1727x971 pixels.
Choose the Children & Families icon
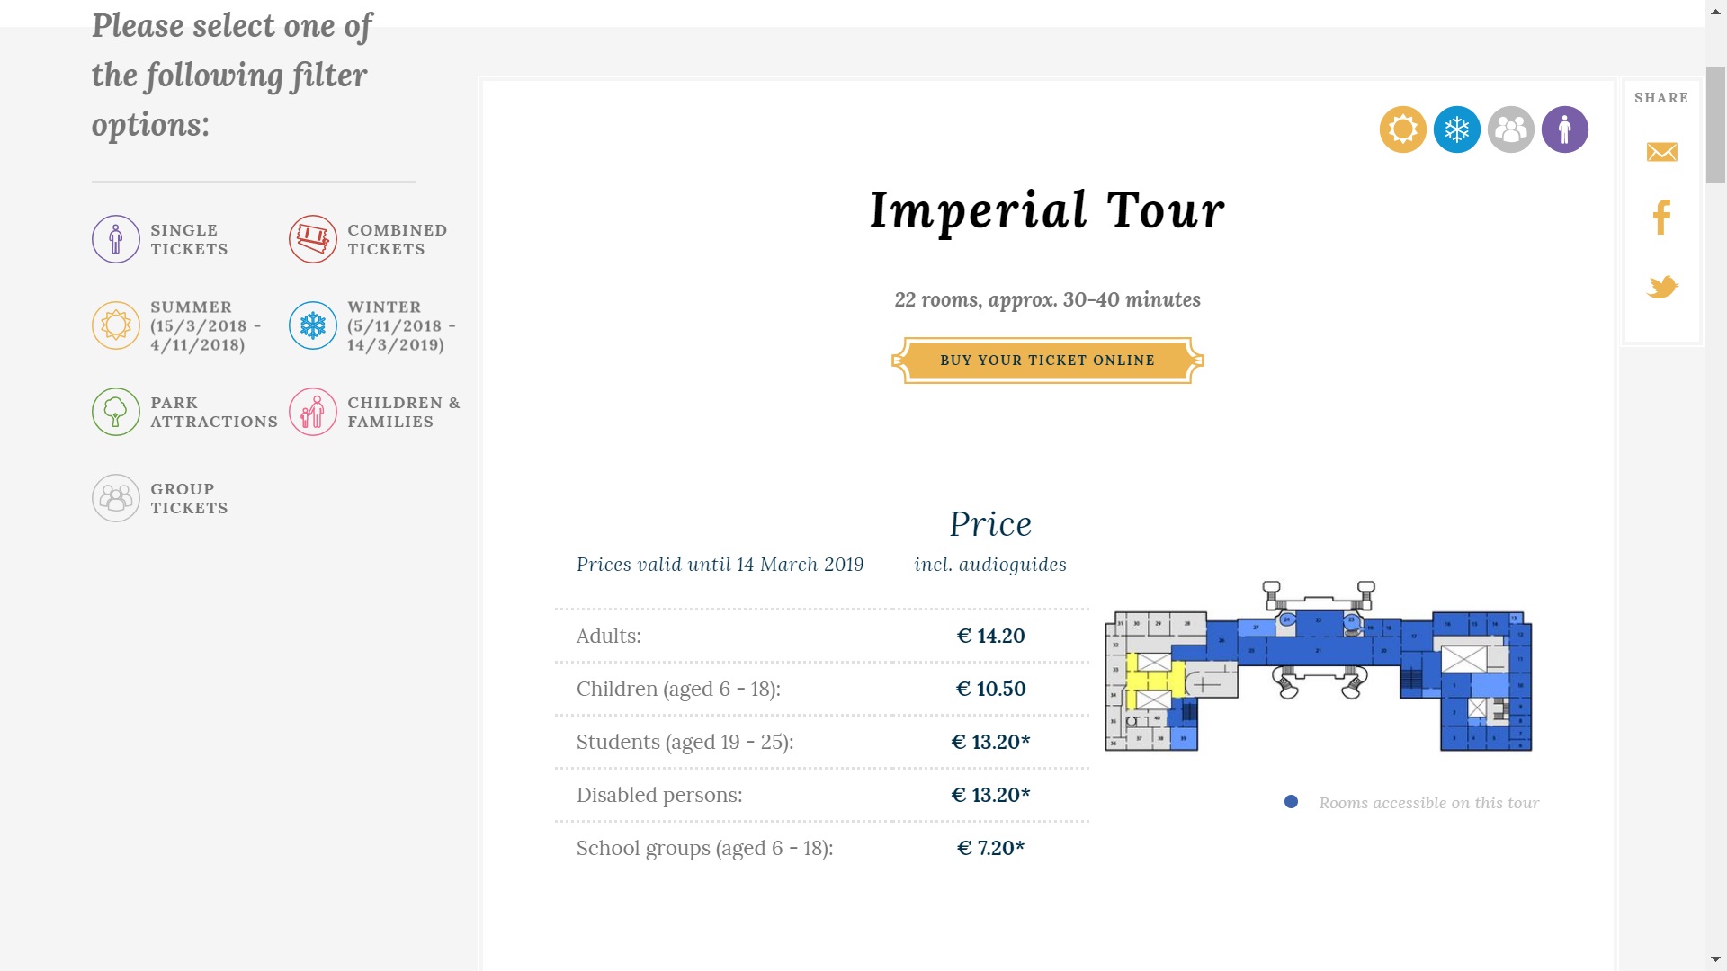pos(313,412)
